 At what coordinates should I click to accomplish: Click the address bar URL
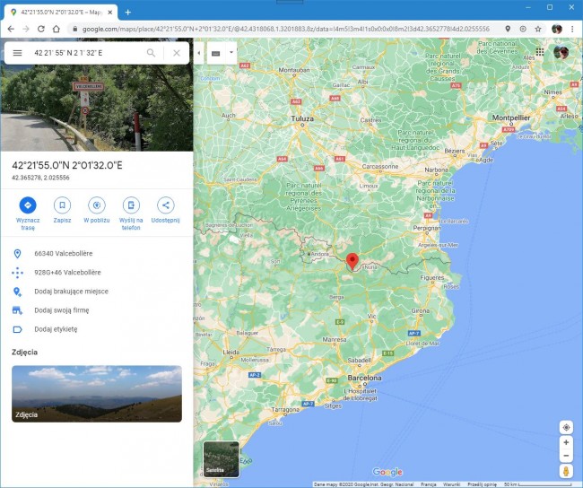(x=285, y=29)
